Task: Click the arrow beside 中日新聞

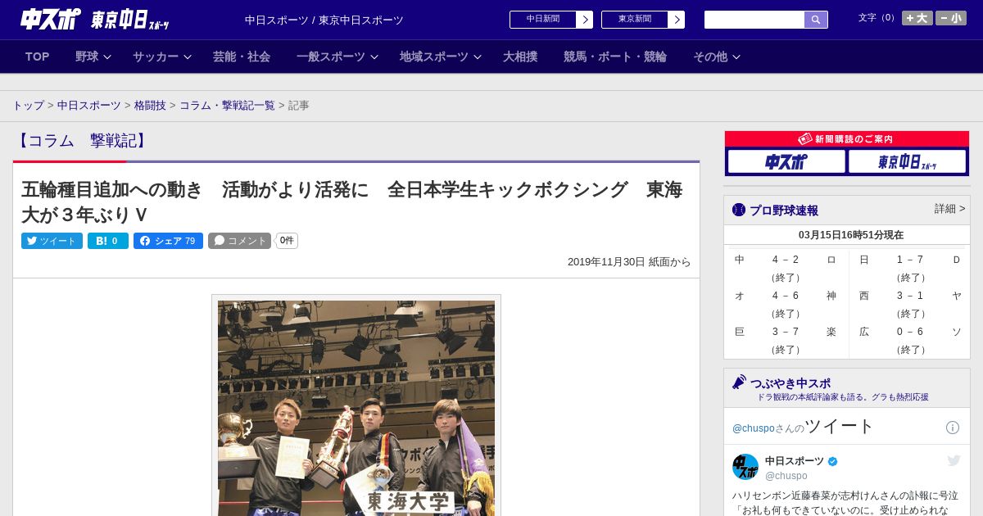Action: click(585, 20)
